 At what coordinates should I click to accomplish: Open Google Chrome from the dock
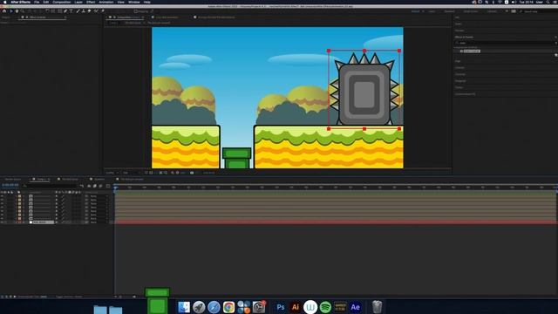(x=228, y=307)
